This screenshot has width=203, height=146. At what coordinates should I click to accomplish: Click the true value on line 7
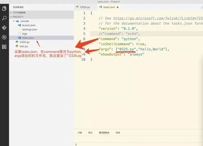(140, 44)
